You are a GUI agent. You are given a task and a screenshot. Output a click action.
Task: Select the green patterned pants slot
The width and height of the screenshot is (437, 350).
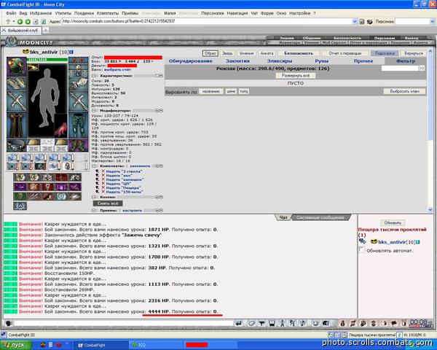[79, 125]
